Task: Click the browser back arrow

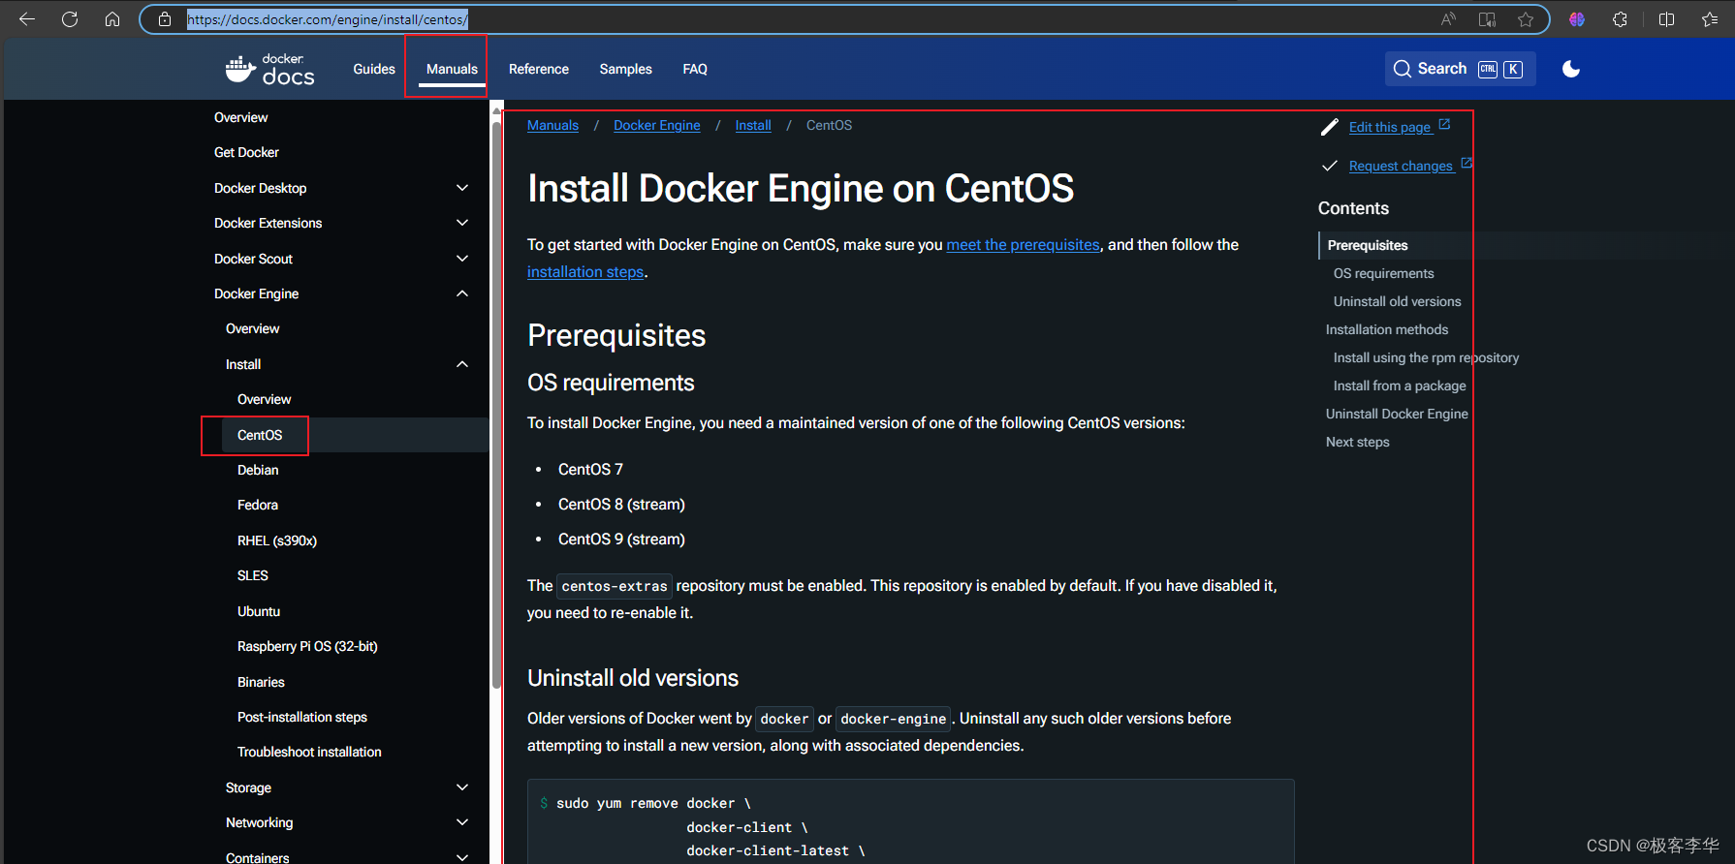Action: click(27, 19)
